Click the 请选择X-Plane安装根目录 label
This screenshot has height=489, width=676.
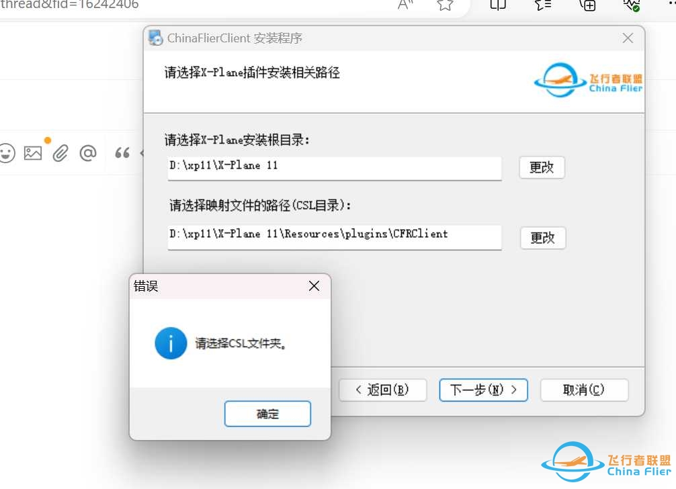[x=237, y=140]
